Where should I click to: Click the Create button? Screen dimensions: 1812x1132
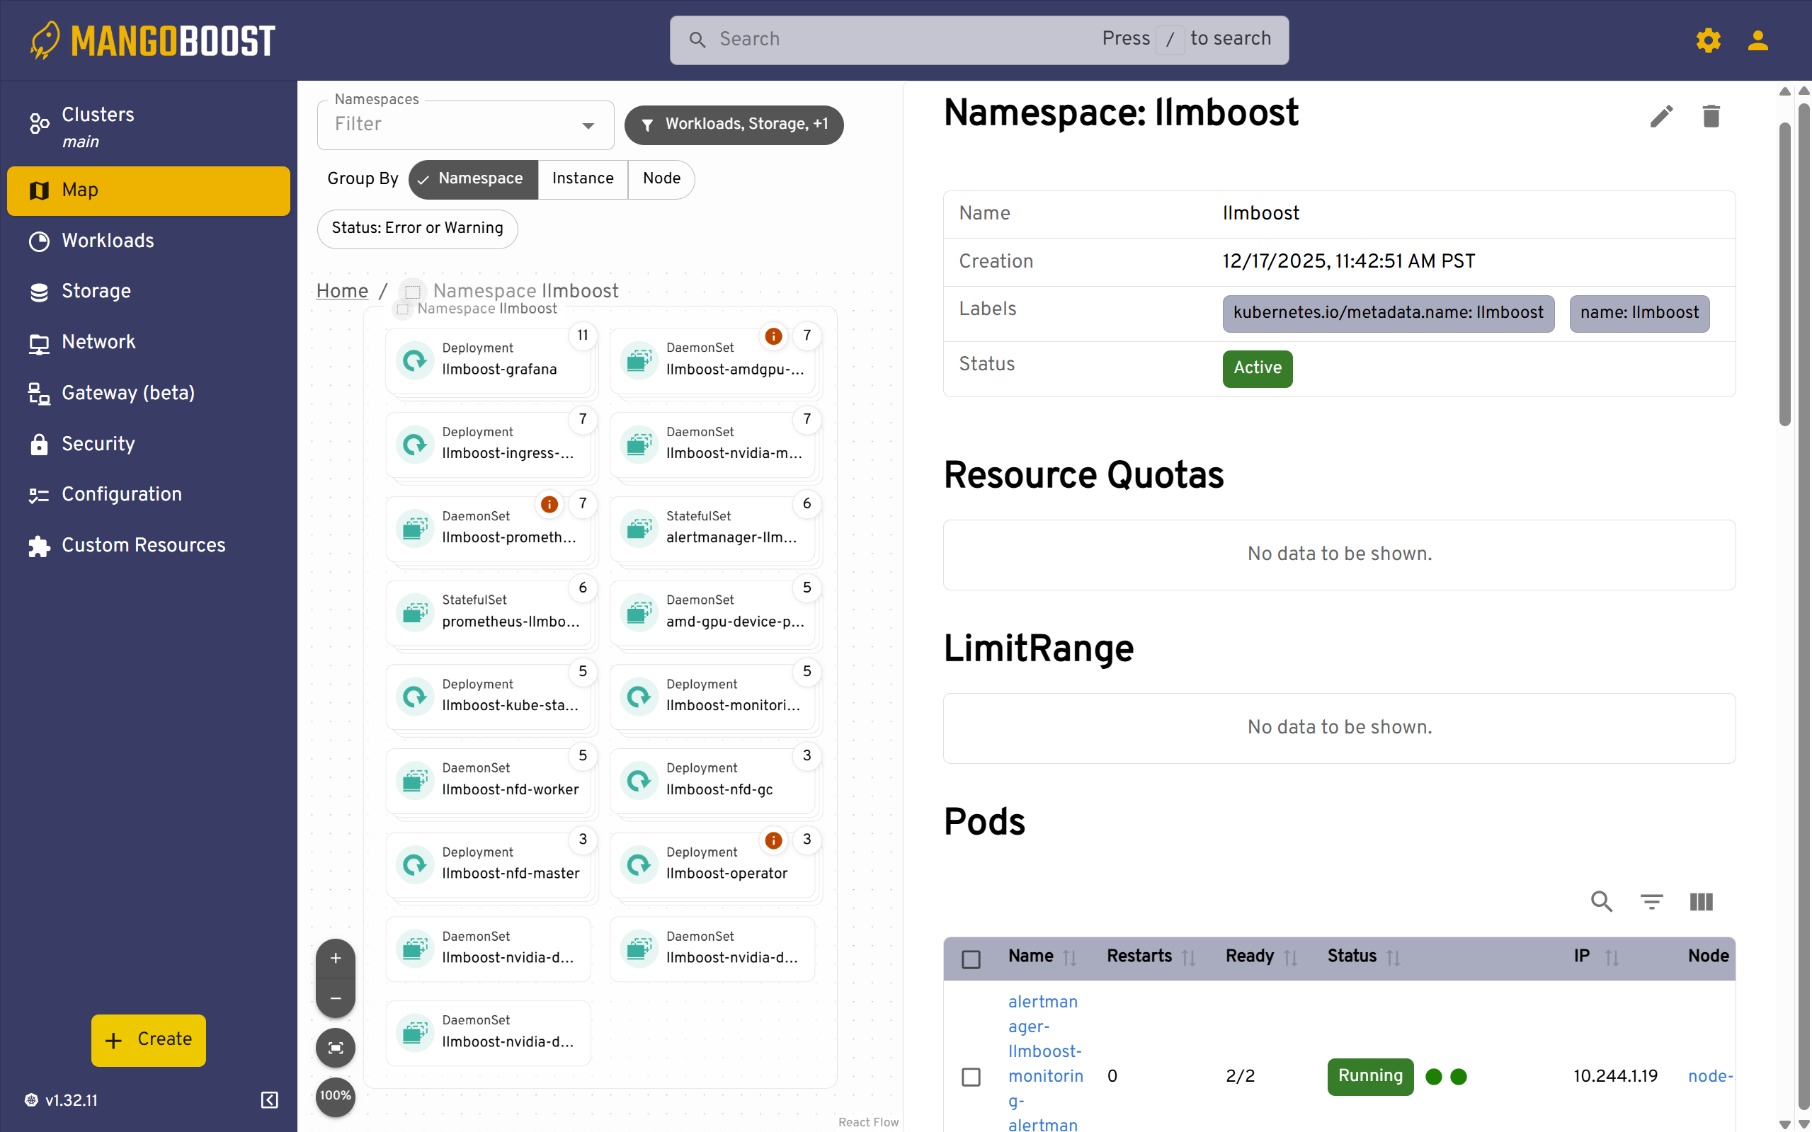point(147,1040)
